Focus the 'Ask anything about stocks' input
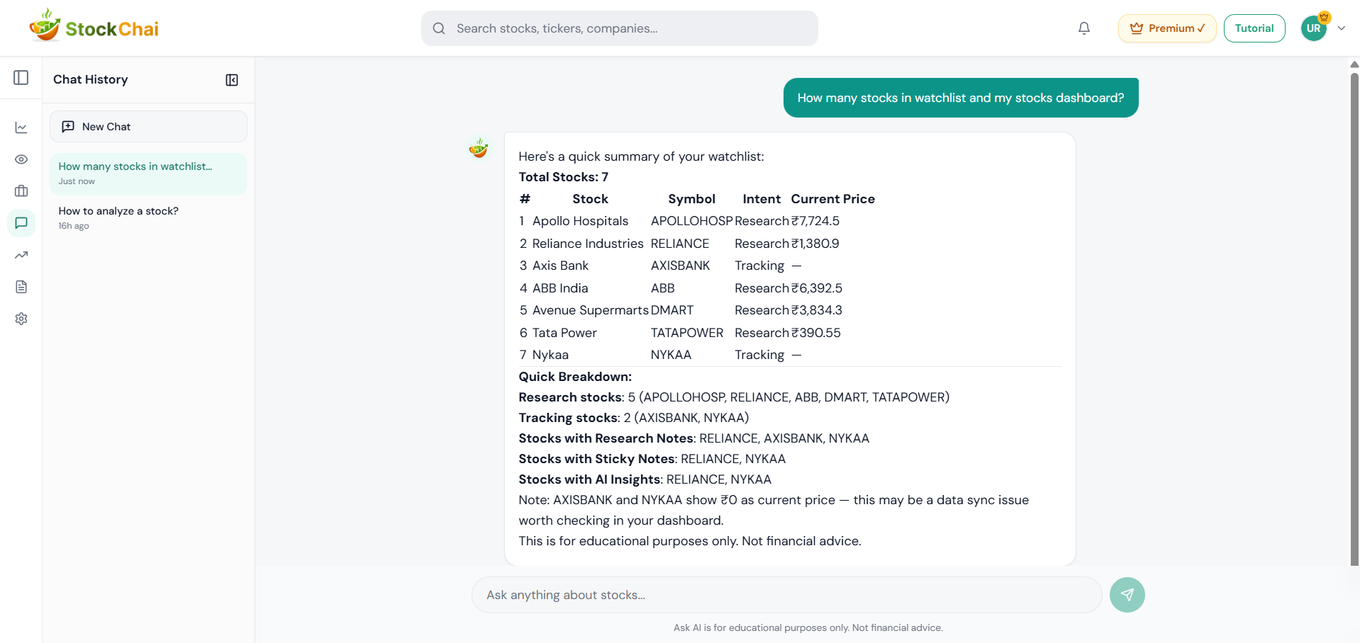The image size is (1360, 643). pos(786,595)
